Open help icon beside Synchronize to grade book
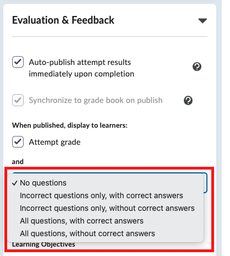Image resolution: width=230 pixels, height=256 pixels. pyautogui.click(x=188, y=100)
